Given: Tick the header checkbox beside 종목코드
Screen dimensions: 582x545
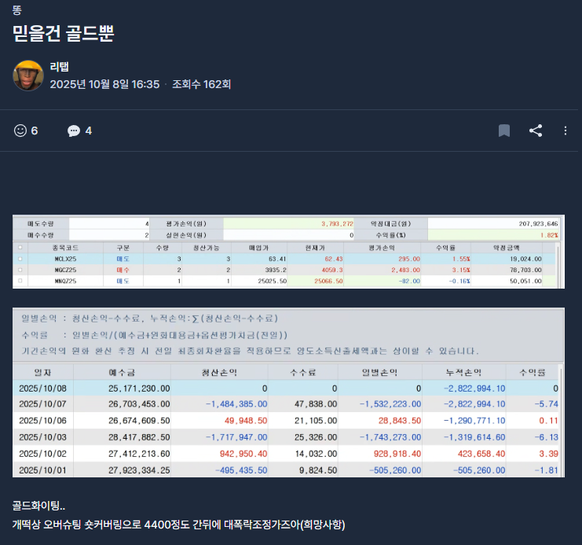Looking at the screenshot, I should coord(20,247).
